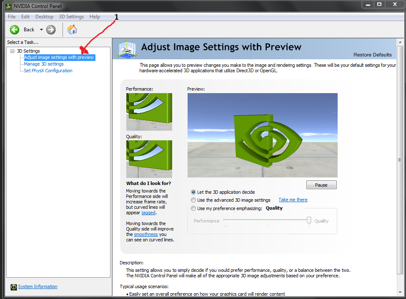Click the scrollbar up arrow
The height and width of the screenshot is (299, 406).
point(400,42)
